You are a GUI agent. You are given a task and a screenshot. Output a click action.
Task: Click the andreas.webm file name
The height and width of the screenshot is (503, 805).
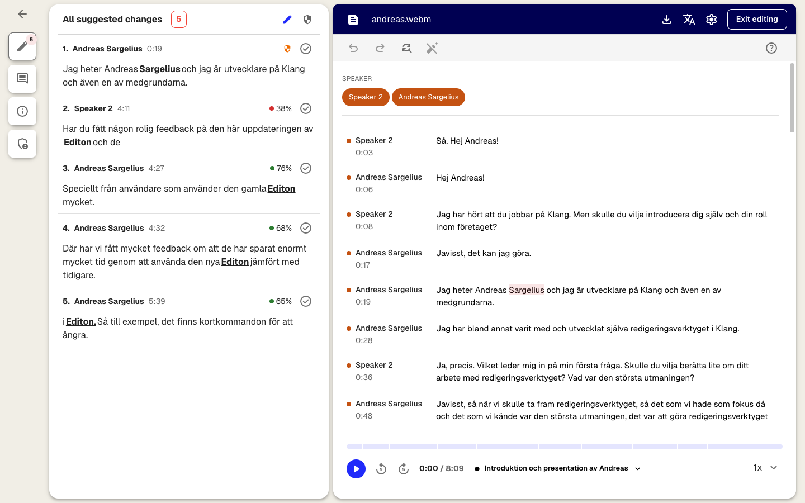pos(401,20)
